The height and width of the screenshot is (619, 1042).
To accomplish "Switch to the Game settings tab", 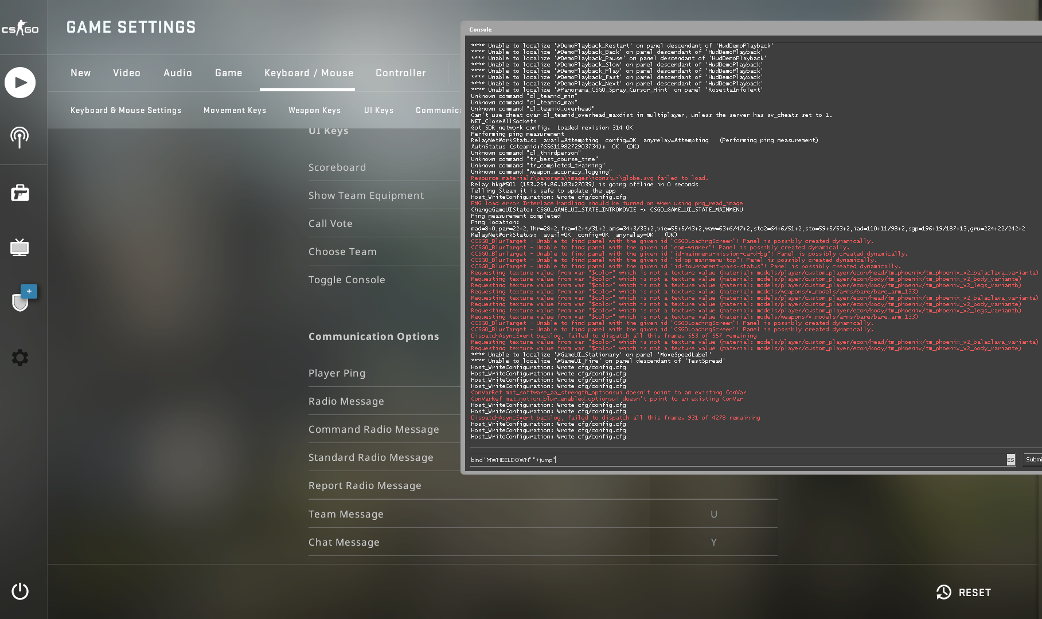I will [229, 73].
